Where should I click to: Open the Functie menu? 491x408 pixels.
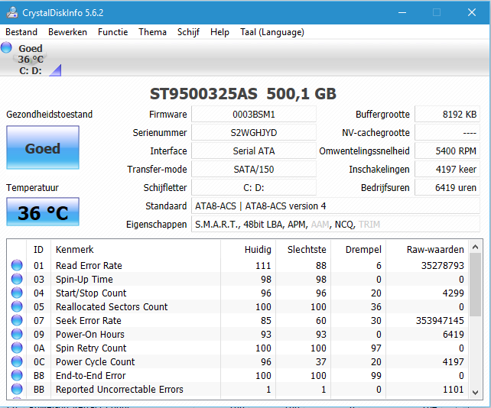(112, 32)
